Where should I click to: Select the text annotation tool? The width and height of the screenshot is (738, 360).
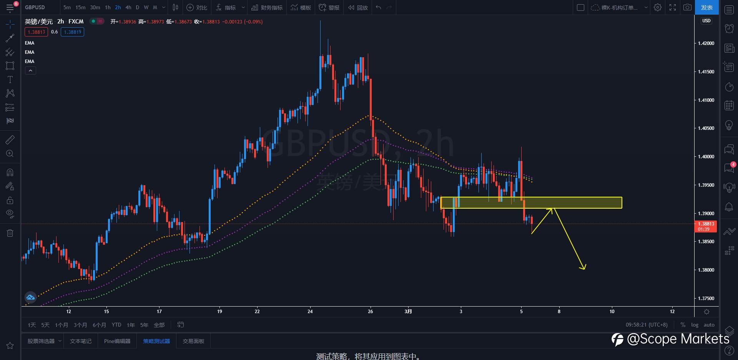(x=10, y=80)
